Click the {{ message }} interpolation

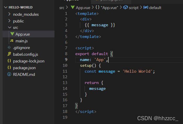pos(100,25)
